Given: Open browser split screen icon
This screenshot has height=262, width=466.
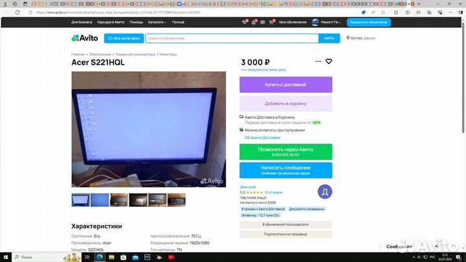Looking at the screenshot, I should [408, 12].
